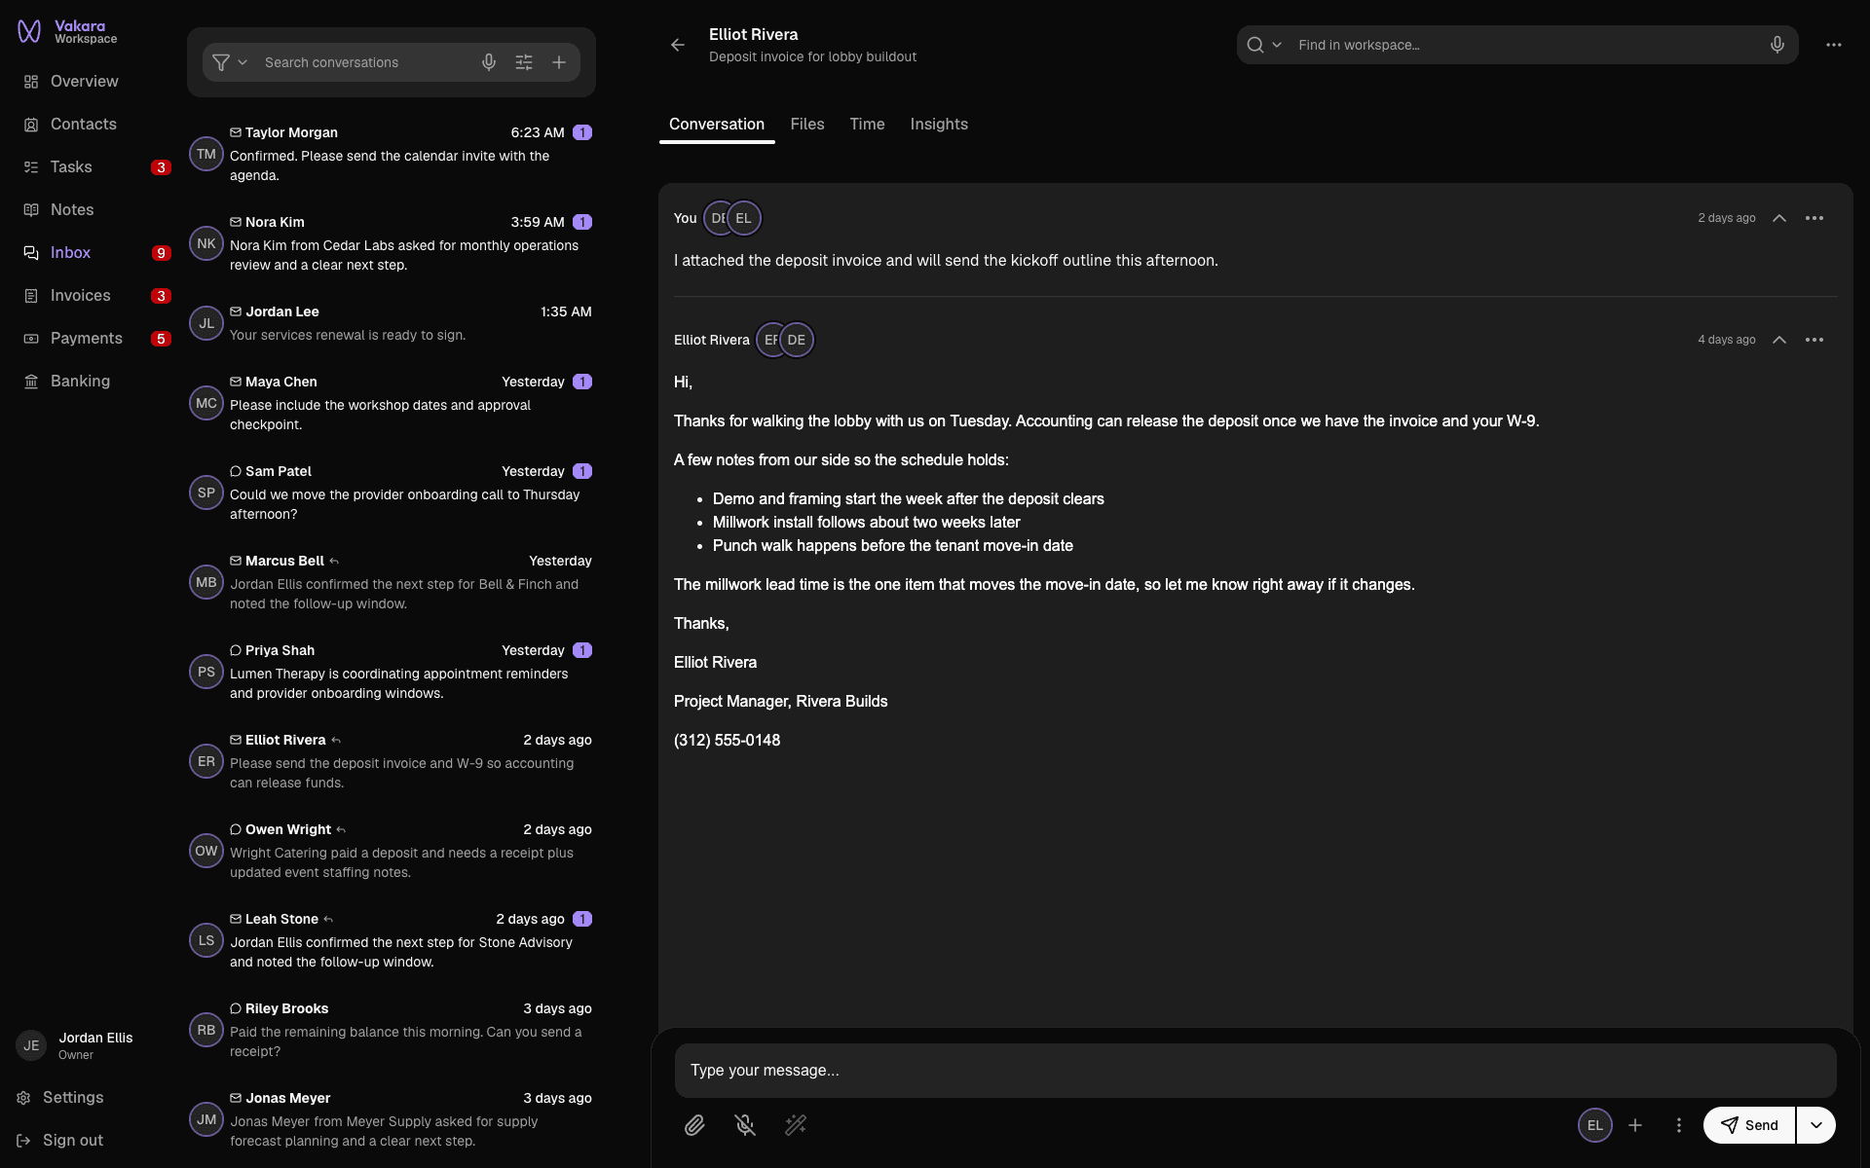
Task: Open conversation list filter settings sliders
Action: [524, 62]
